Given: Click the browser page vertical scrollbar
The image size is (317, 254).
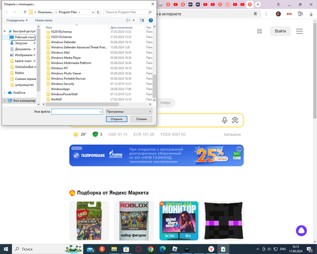Looking at the screenshot, I should click(314, 70).
